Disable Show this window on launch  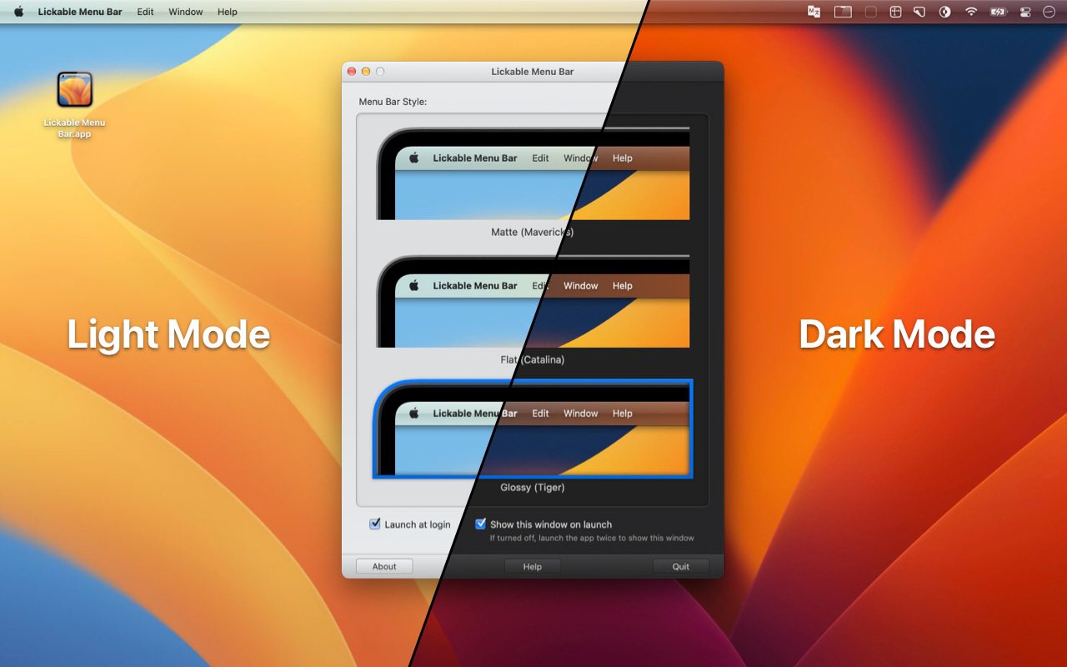tap(480, 524)
